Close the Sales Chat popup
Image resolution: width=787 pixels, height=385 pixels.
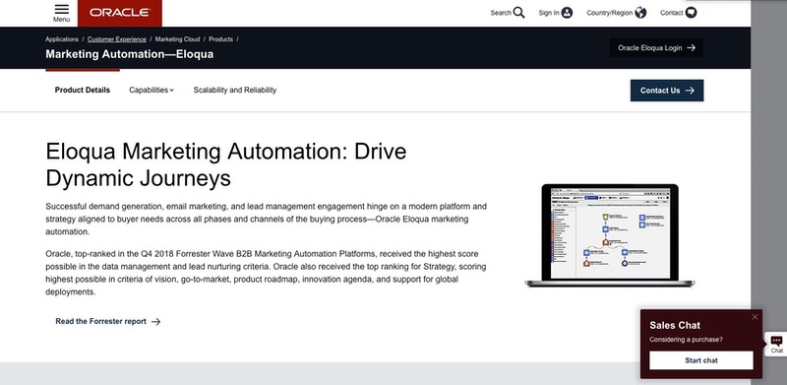pos(755,317)
